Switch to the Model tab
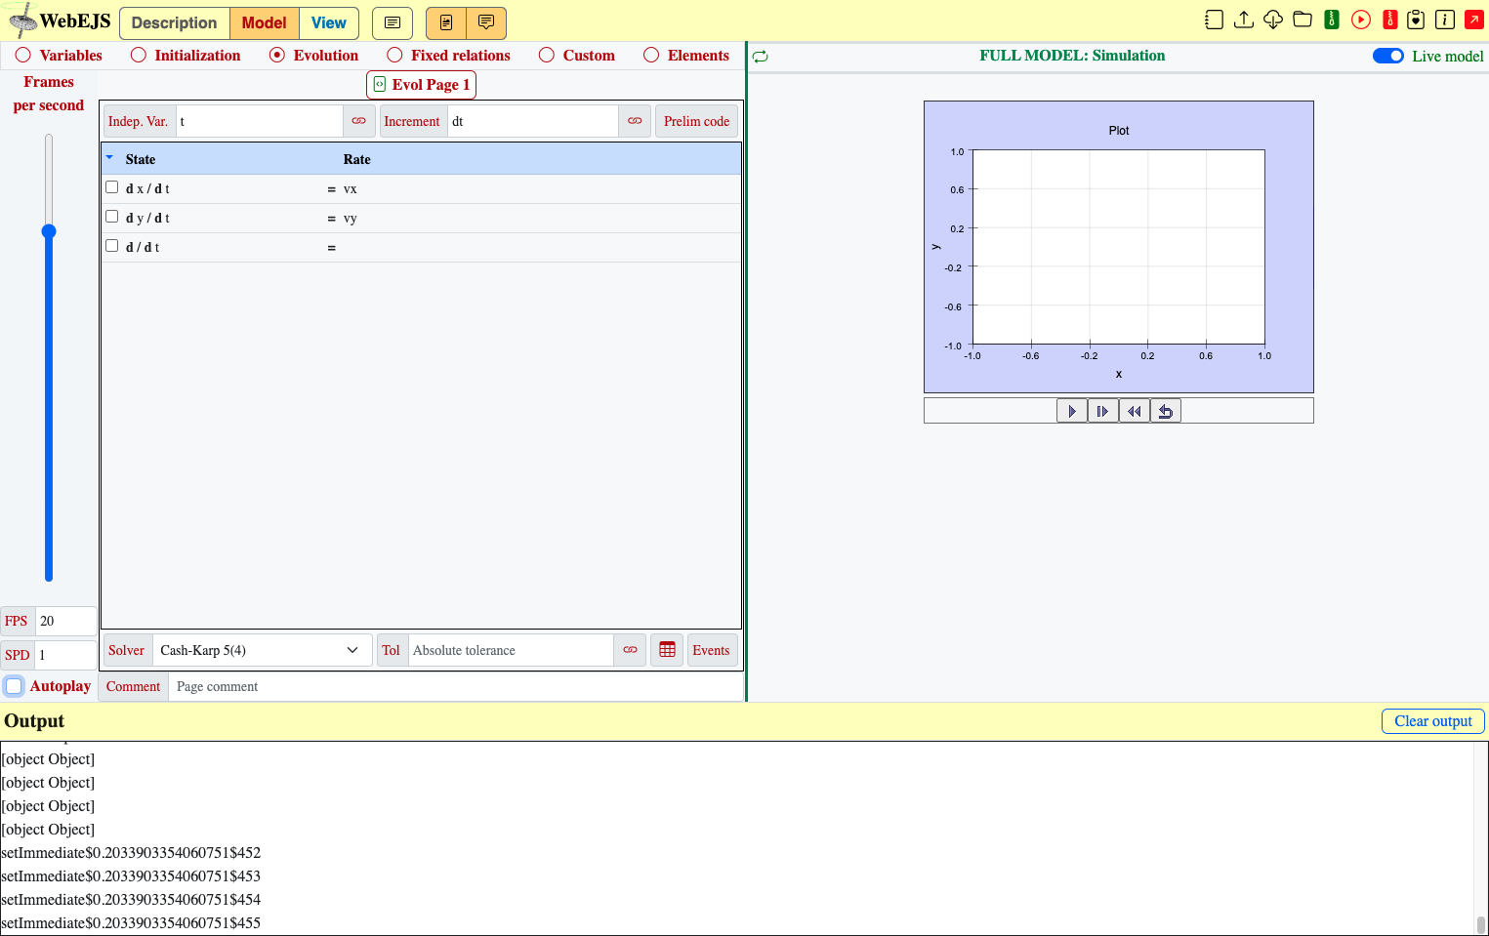 (x=265, y=22)
